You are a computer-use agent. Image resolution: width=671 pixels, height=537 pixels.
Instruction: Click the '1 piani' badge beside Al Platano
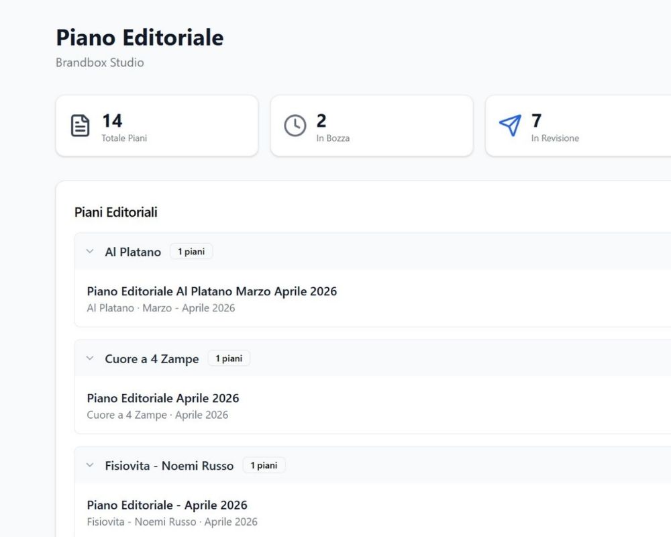pyautogui.click(x=191, y=250)
